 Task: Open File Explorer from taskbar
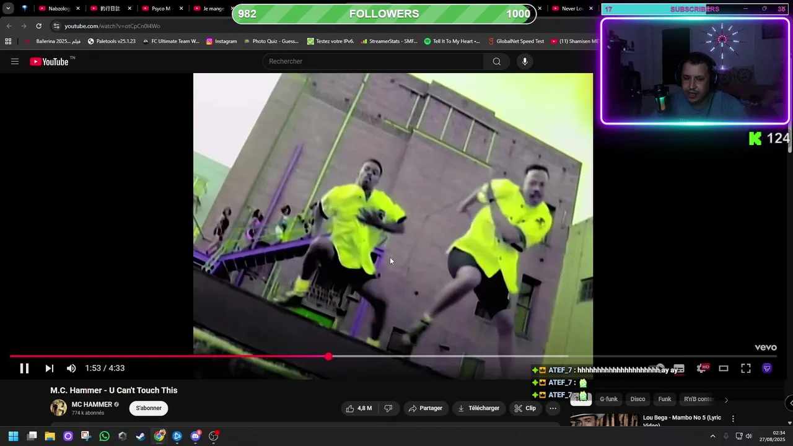click(x=50, y=436)
